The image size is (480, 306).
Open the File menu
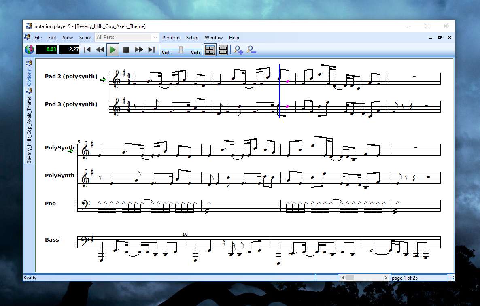click(x=38, y=38)
